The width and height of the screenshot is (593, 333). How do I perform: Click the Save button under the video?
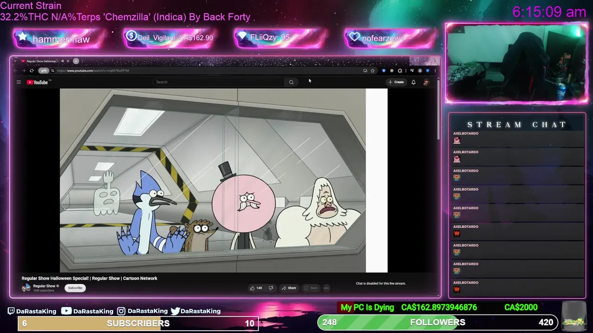tap(311, 288)
